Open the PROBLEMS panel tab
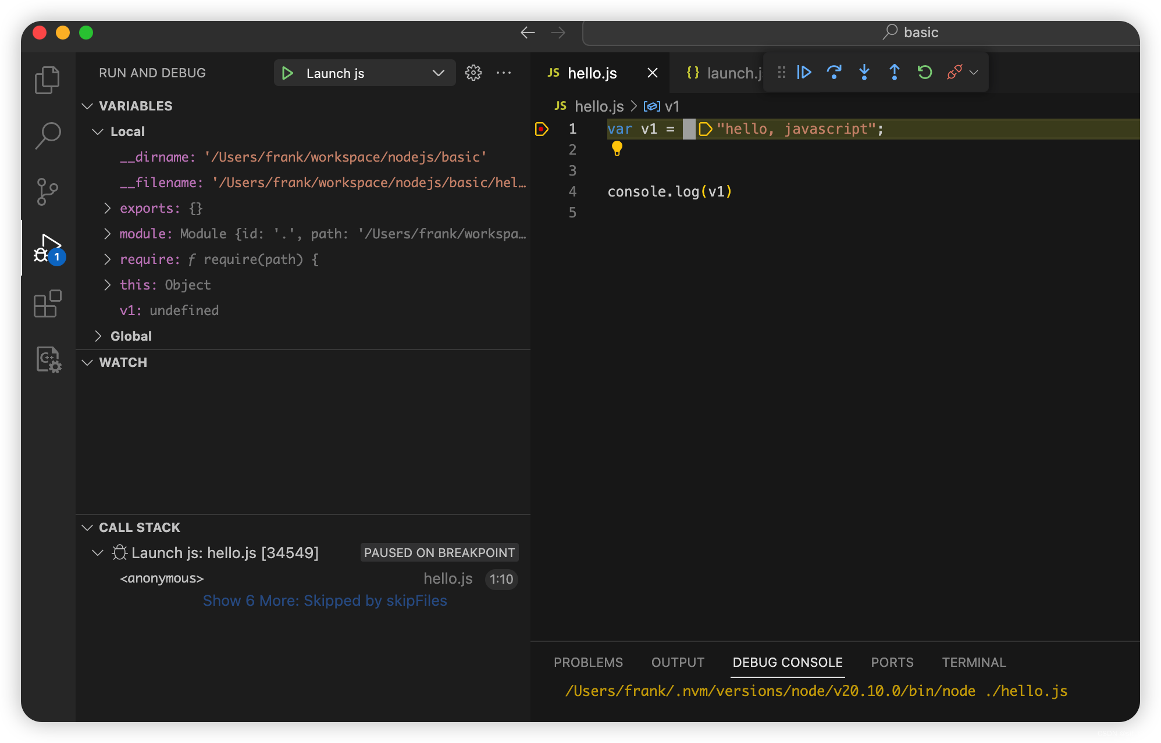1161x743 pixels. point(588,662)
